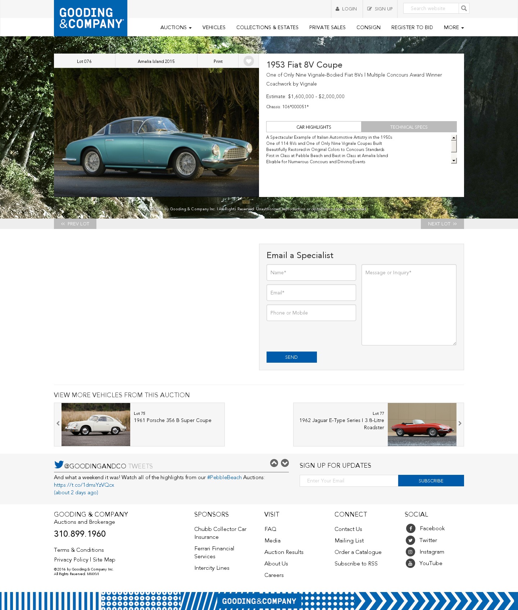This screenshot has height=610, width=518.
Task: Open the 1961 Porsche 356 B thumbnail
Action: (x=96, y=425)
